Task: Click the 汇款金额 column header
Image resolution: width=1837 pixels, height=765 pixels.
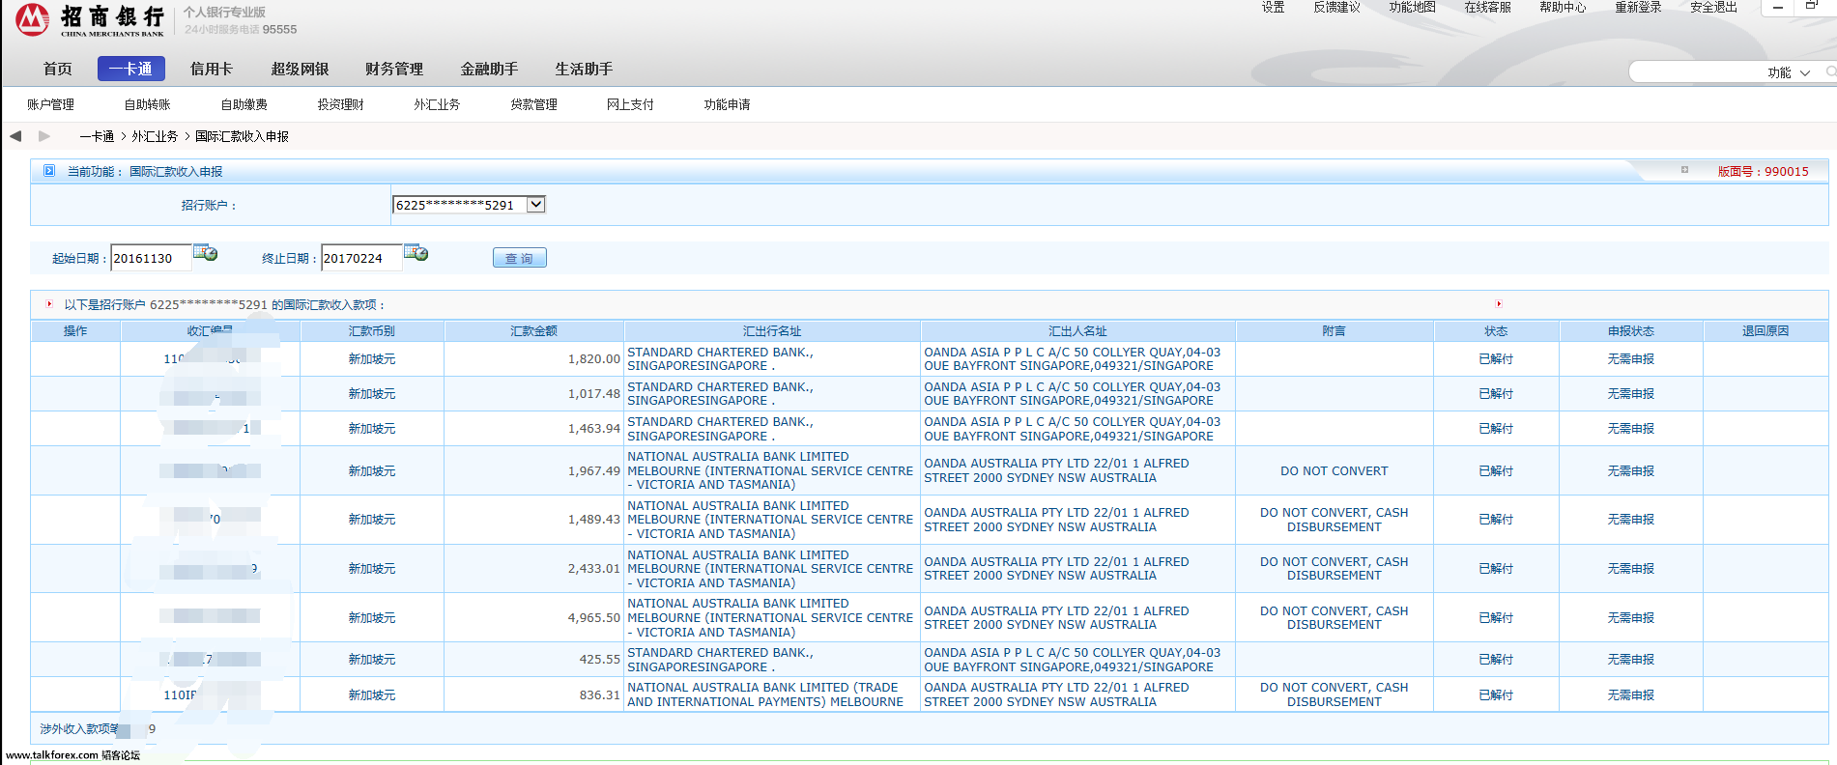Action: pos(534,331)
